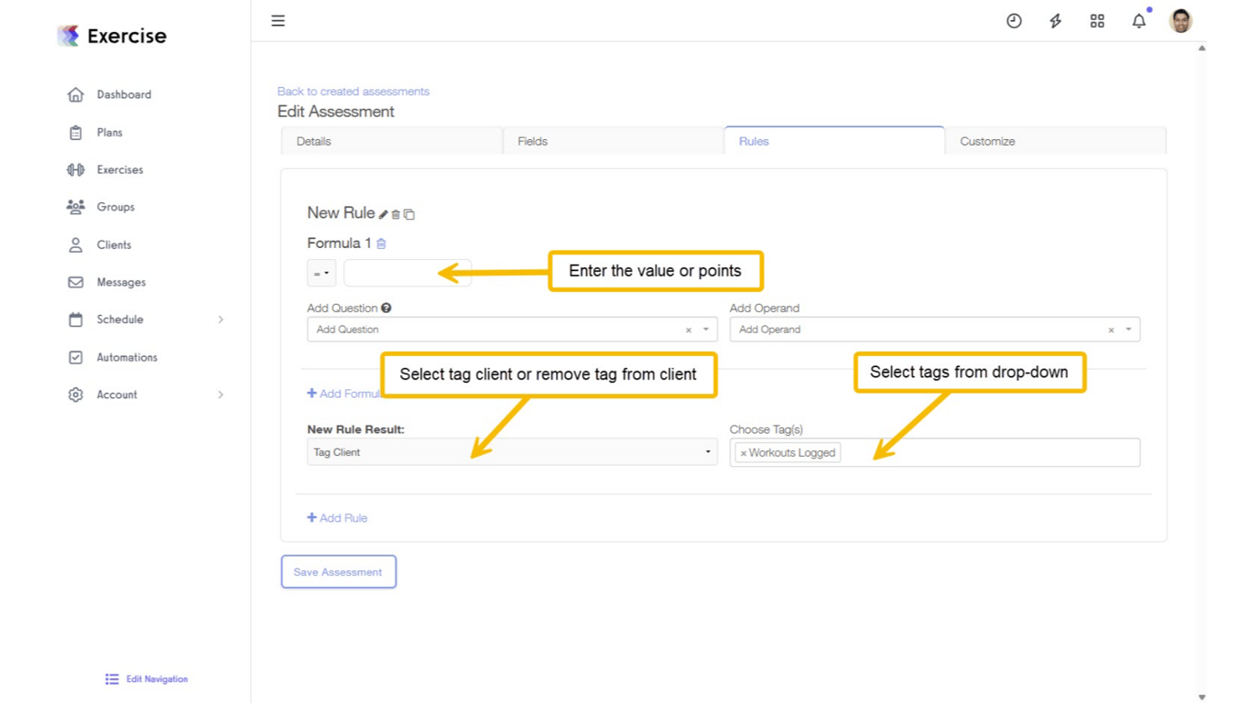Image resolution: width=1251 pixels, height=703 pixels.
Task: Click the clock history icon
Action: 1014,20
